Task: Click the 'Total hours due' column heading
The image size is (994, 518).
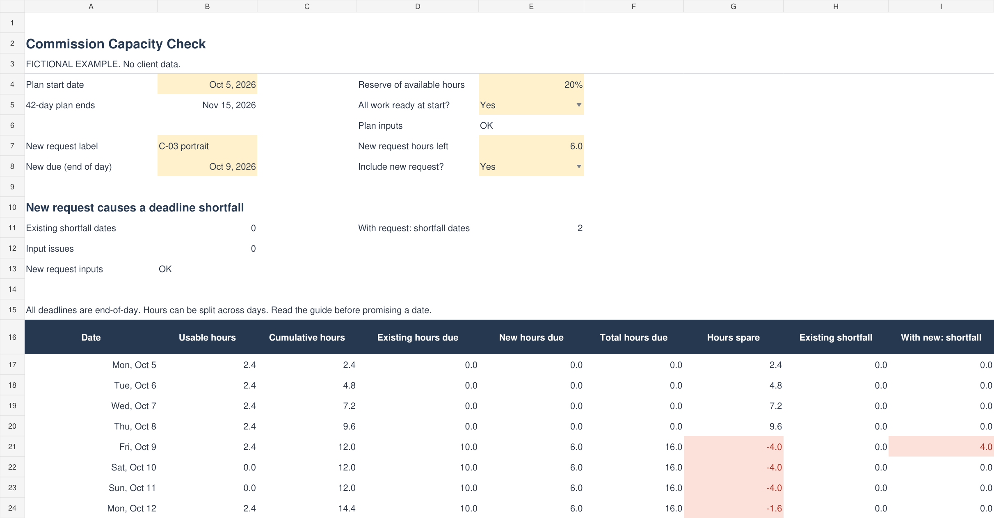Action: (x=633, y=337)
